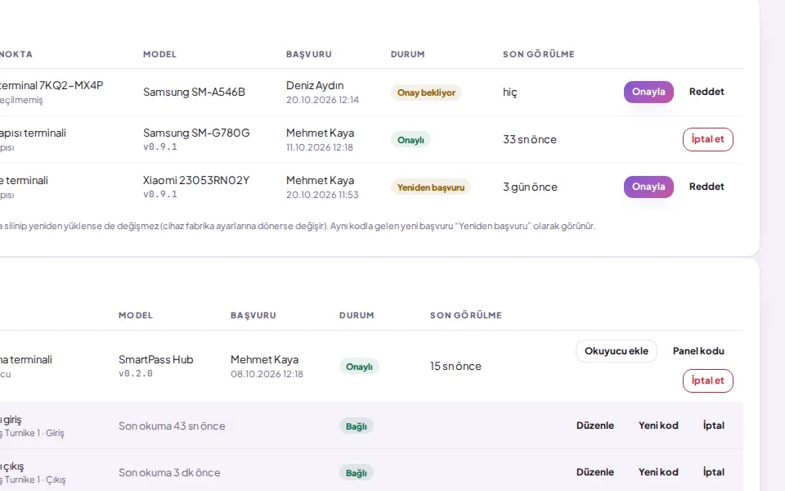Click the 'Yeniden başvuru' explanatory note text
785x491 pixels.
click(298, 226)
